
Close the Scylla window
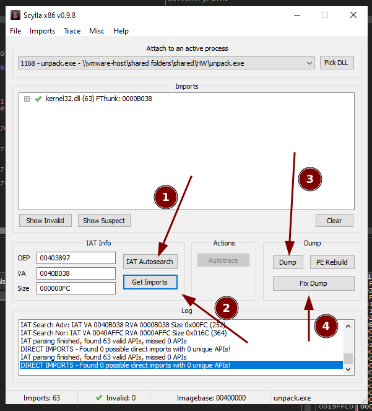(x=353, y=15)
